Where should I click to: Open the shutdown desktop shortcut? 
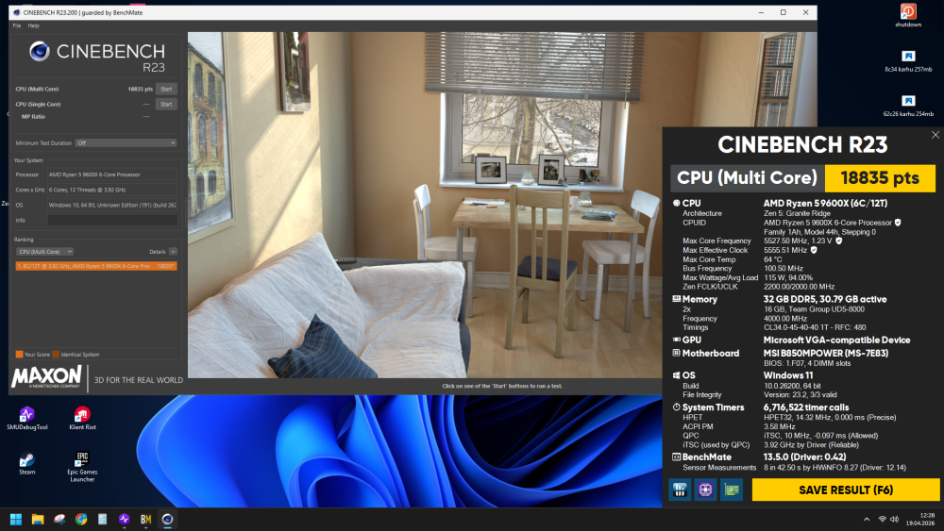(x=908, y=16)
